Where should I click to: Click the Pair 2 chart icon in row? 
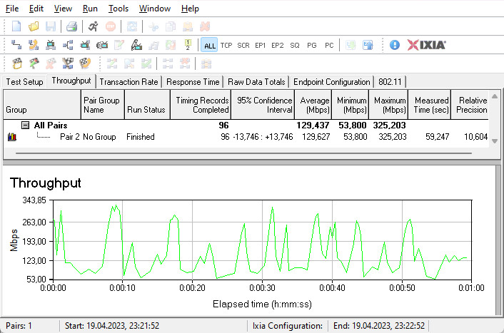click(x=12, y=137)
